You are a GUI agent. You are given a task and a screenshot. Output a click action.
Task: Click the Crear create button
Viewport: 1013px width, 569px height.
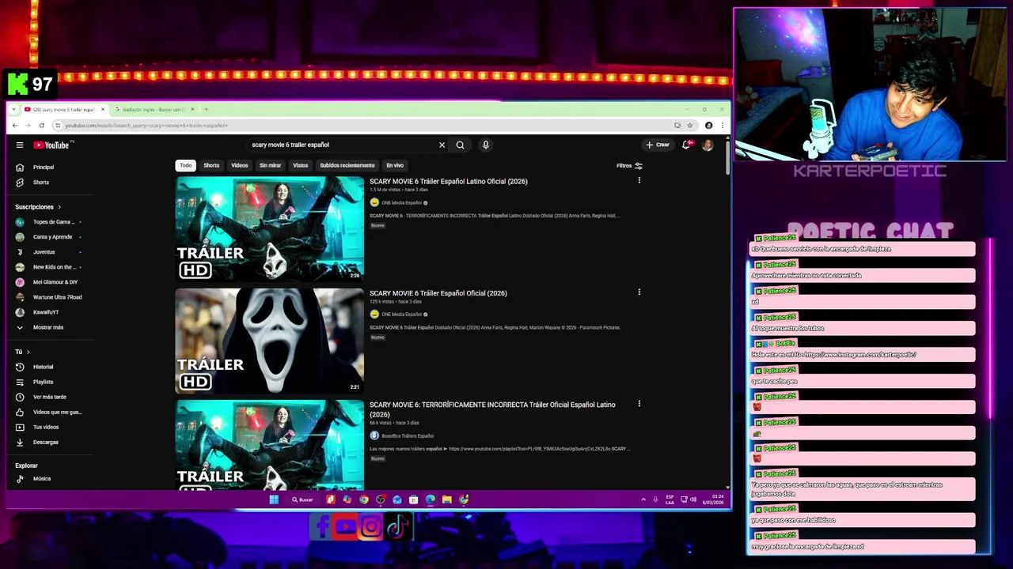pos(658,145)
